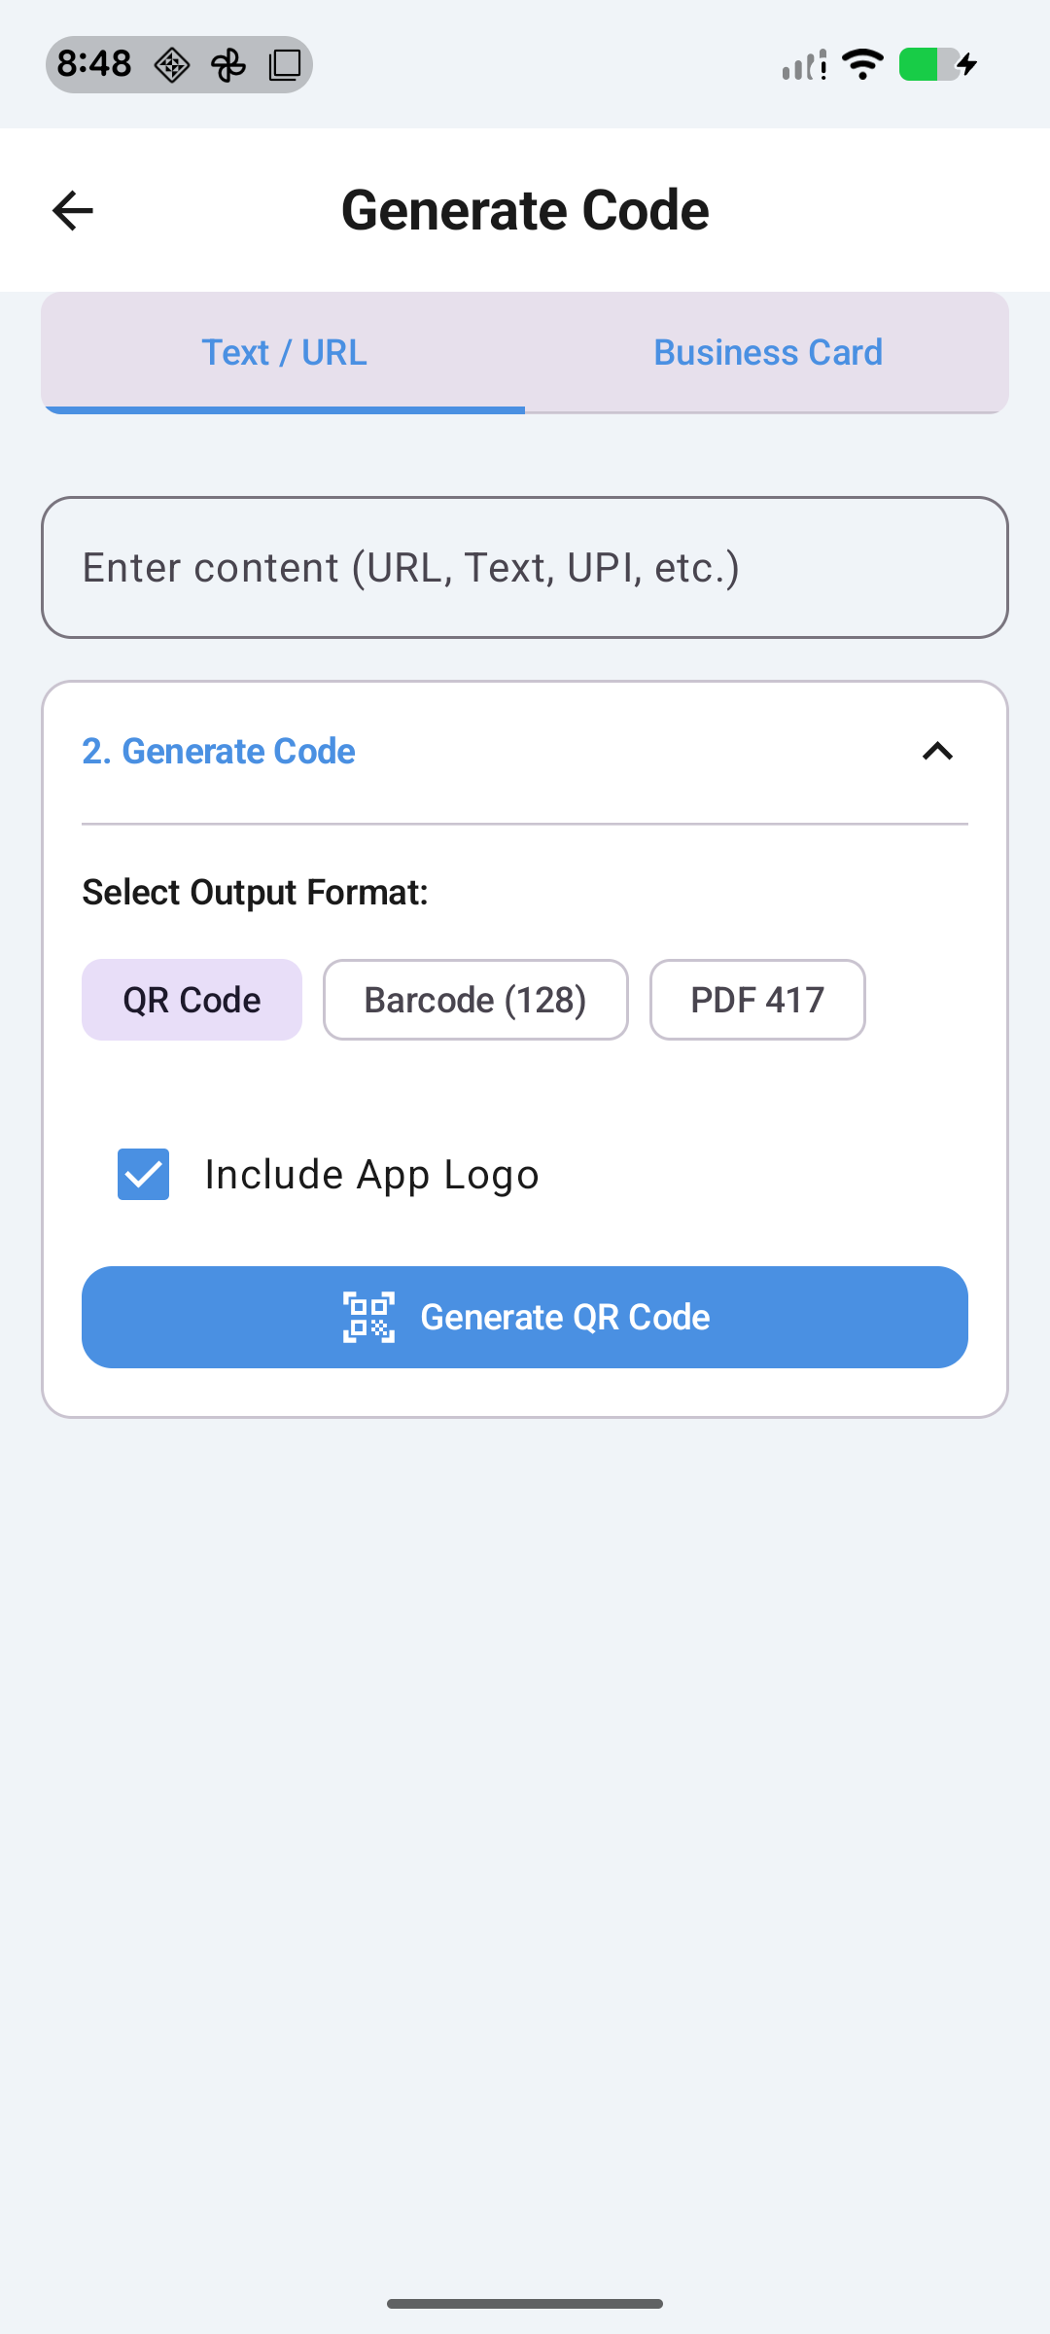Focus the Enter content input field
The height and width of the screenshot is (2334, 1050).
click(x=525, y=568)
